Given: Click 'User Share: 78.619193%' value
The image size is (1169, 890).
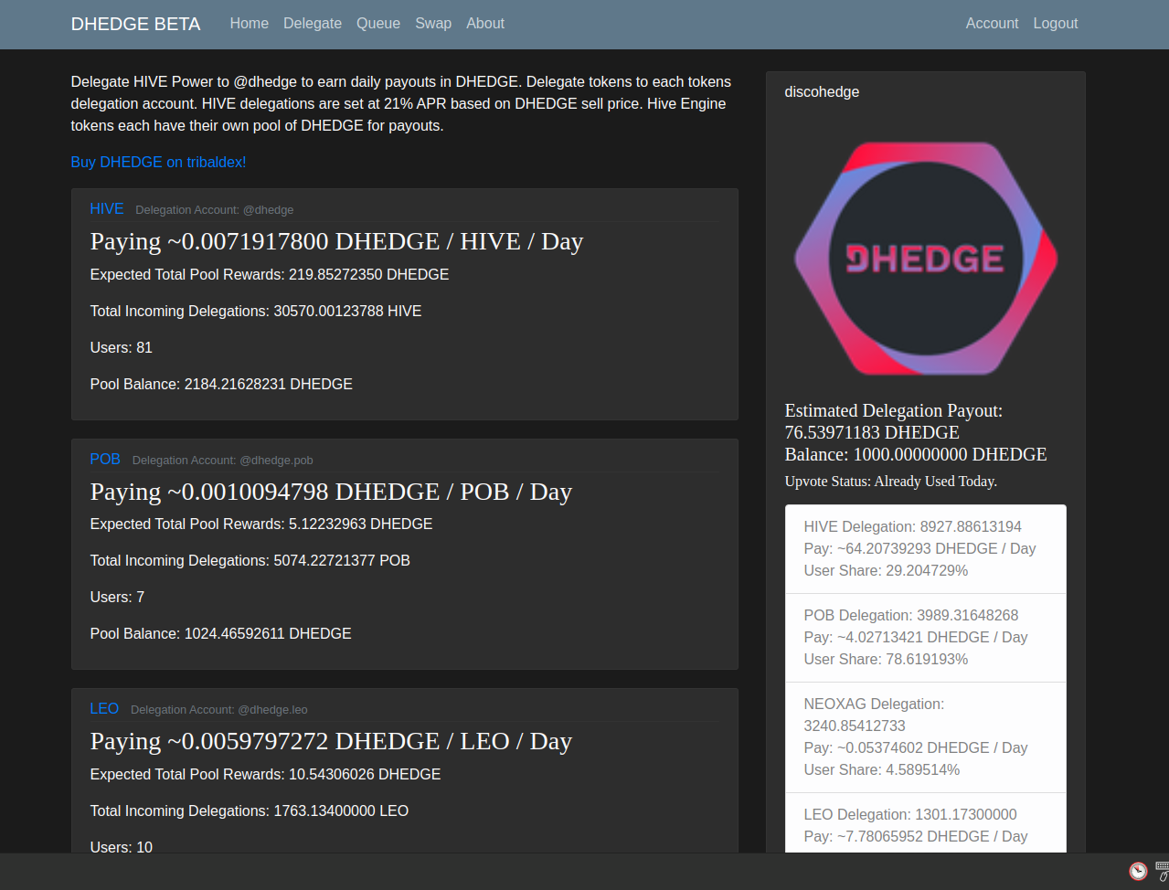Looking at the screenshot, I should [x=886, y=660].
